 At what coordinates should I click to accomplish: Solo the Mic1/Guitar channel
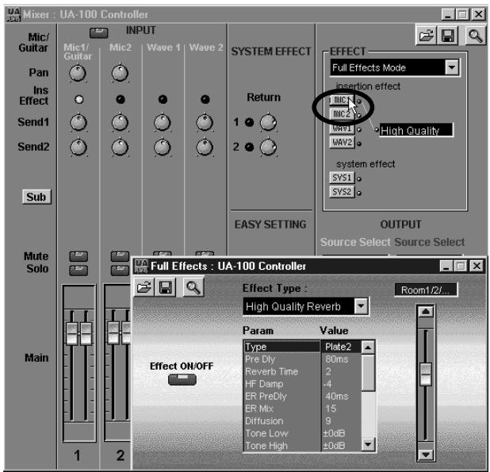coord(78,270)
